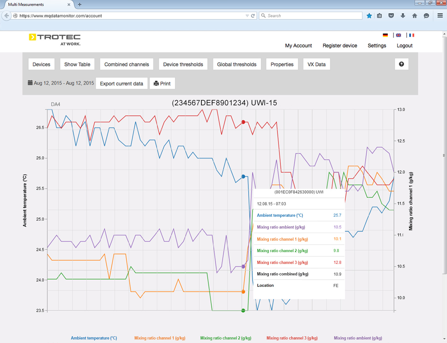Click tooltip Mixing ratio combined value 10.9
Screen dimensions: 447x343
337,274
